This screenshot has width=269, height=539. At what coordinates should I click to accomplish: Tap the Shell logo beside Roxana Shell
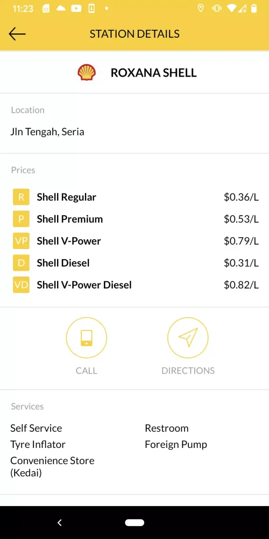pos(87,73)
